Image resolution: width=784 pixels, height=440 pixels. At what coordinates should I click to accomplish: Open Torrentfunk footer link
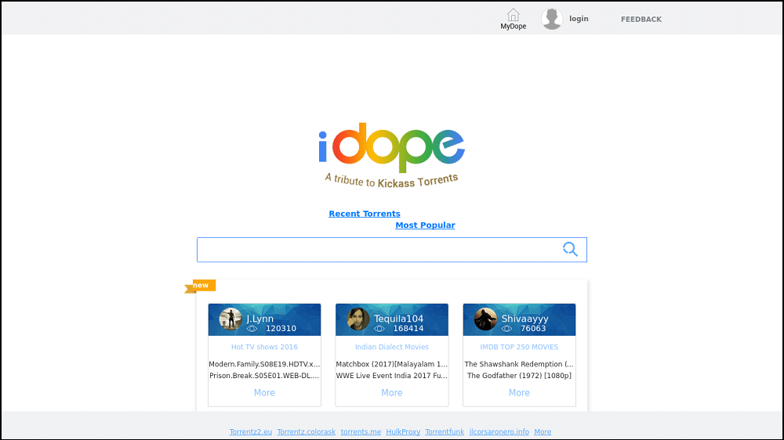pos(445,432)
